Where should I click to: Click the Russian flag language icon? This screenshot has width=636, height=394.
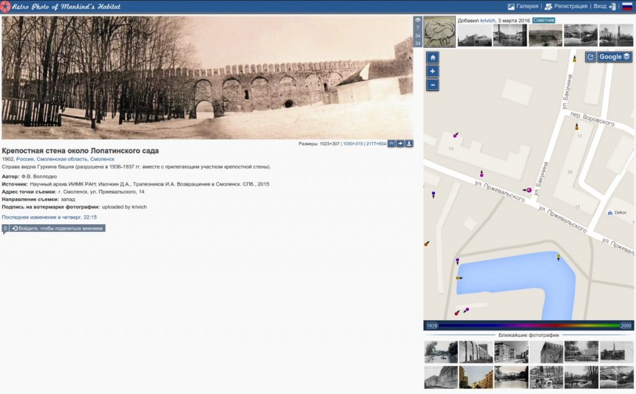click(x=629, y=5)
